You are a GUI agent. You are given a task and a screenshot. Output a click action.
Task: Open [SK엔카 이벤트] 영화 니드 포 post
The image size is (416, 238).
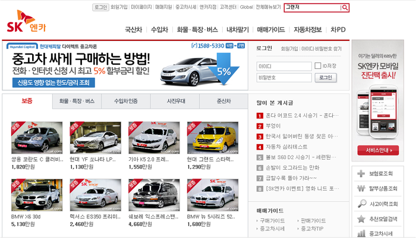[302, 188]
